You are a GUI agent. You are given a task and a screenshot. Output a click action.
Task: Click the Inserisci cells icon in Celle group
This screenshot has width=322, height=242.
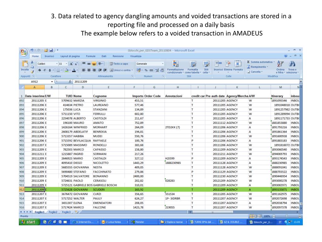[x=218, y=64]
